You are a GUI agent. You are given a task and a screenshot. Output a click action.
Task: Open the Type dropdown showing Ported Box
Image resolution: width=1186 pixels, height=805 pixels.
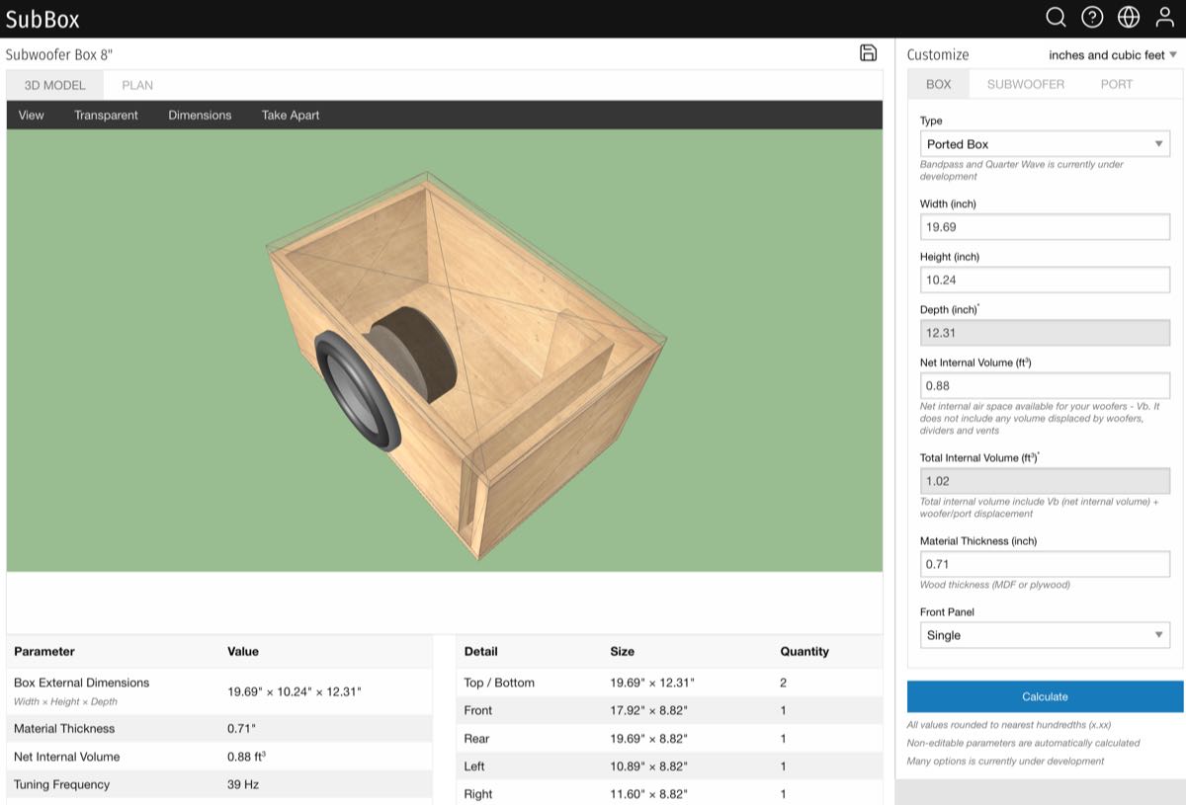point(1044,144)
